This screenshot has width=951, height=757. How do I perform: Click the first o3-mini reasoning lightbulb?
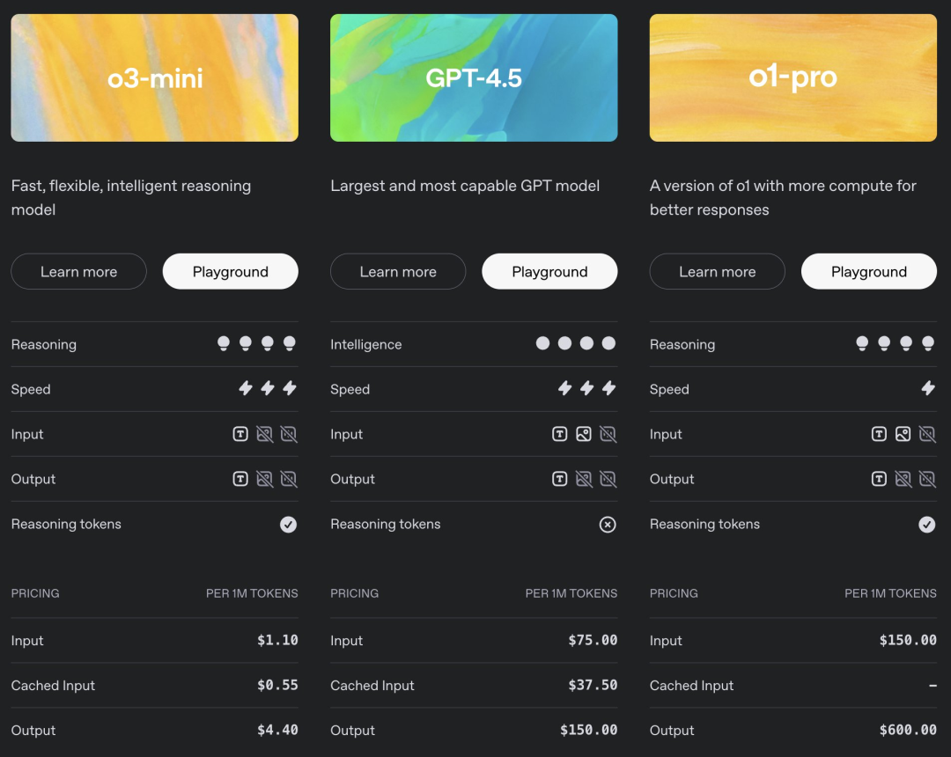(224, 343)
